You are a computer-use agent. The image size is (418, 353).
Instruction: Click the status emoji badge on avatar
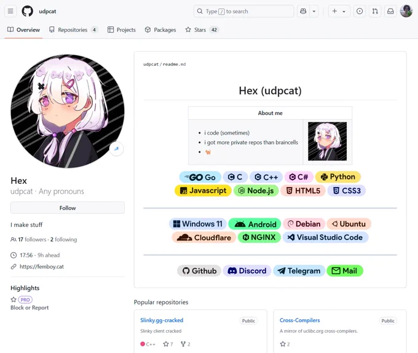pyautogui.click(x=117, y=149)
